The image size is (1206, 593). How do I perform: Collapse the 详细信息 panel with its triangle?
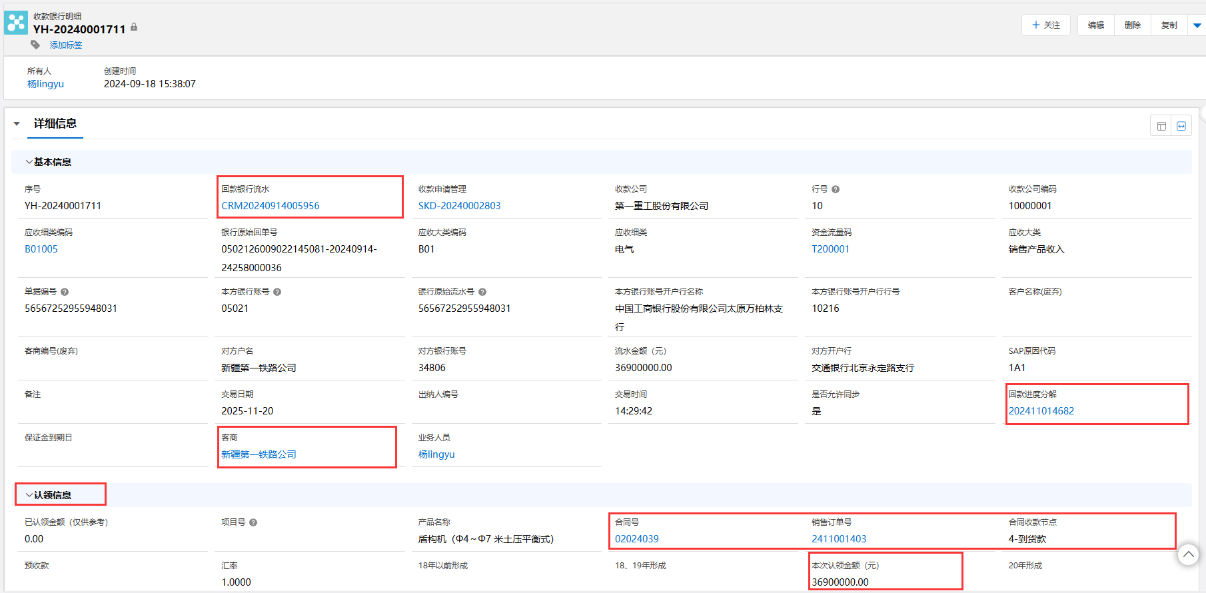point(17,124)
